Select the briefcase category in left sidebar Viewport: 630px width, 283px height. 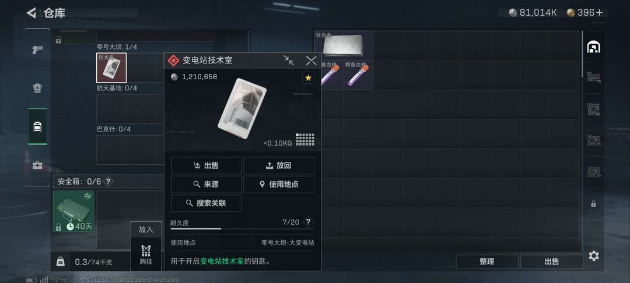pyautogui.click(x=37, y=165)
